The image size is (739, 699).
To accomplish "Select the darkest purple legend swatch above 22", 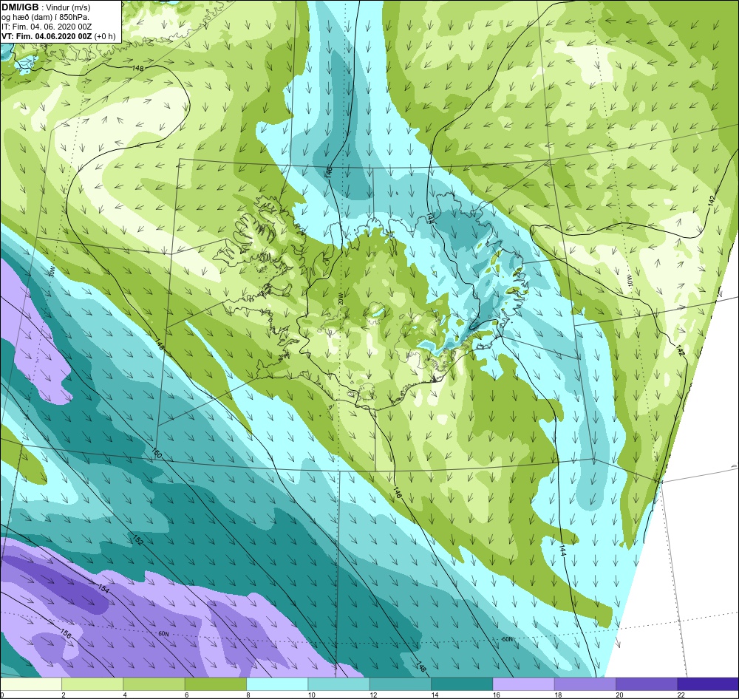I will click(x=708, y=683).
